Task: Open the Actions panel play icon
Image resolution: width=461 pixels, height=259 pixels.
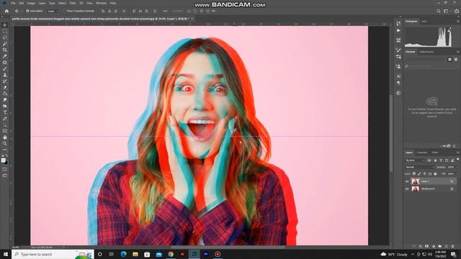Action: tap(398, 30)
